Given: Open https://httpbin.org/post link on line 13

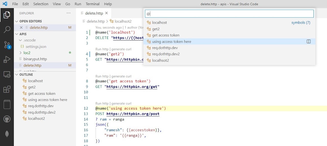Looking at the screenshot, I should click(133, 114).
